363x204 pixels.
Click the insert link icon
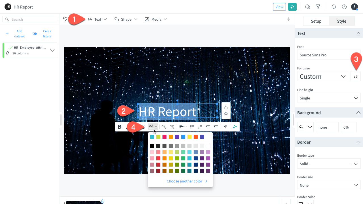[164, 127]
